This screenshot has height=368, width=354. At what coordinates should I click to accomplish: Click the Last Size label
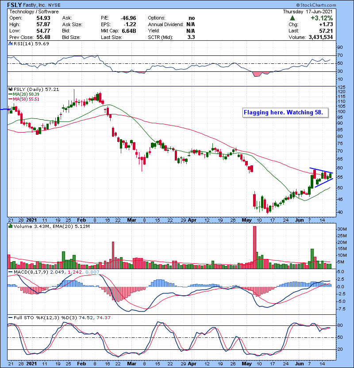111,37
